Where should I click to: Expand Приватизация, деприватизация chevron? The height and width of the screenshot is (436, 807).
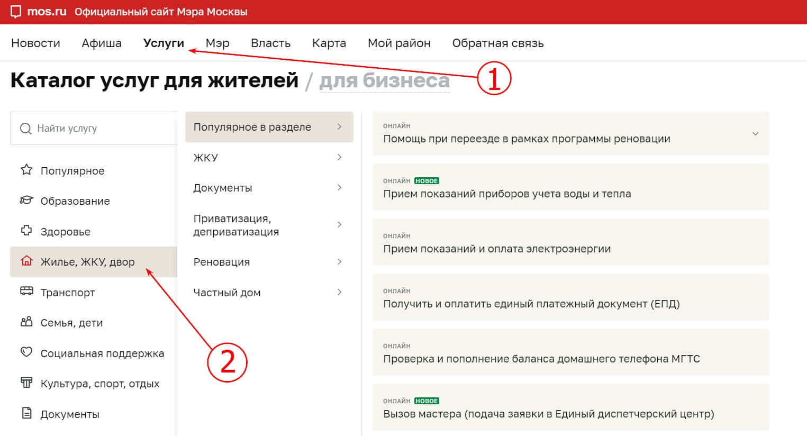[x=339, y=225]
